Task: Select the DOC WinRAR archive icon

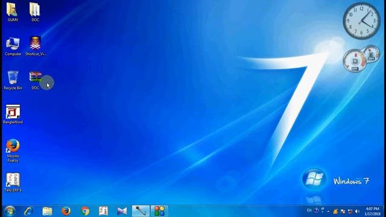Action: [x=35, y=80]
